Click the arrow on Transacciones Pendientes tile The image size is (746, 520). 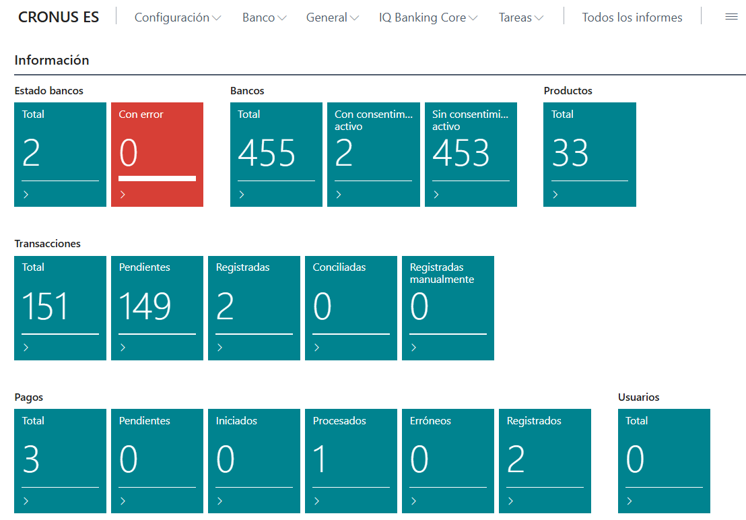click(x=123, y=348)
